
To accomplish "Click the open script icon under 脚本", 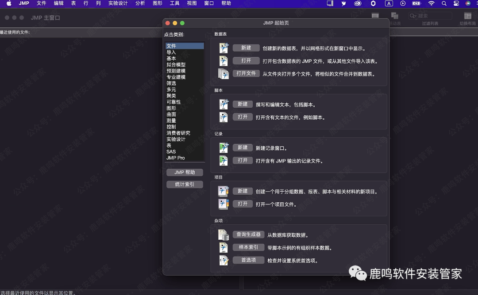I will pyautogui.click(x=224, y=117).
